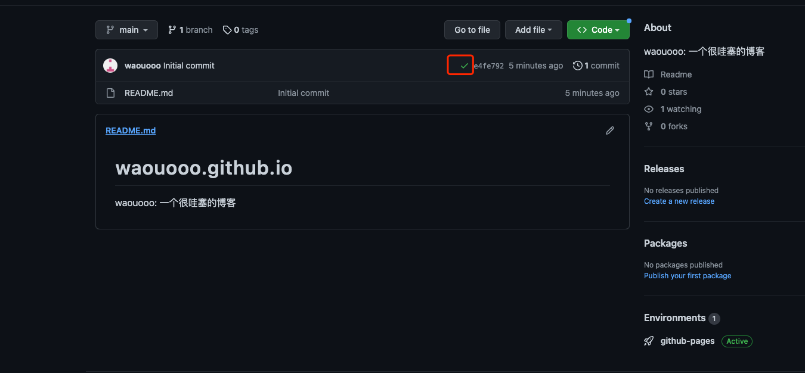Click the 5 minutes ago timestamp in README.md row
Image resolution: width=805 pixels, height=373 pixels.
[x=592, y=93]
